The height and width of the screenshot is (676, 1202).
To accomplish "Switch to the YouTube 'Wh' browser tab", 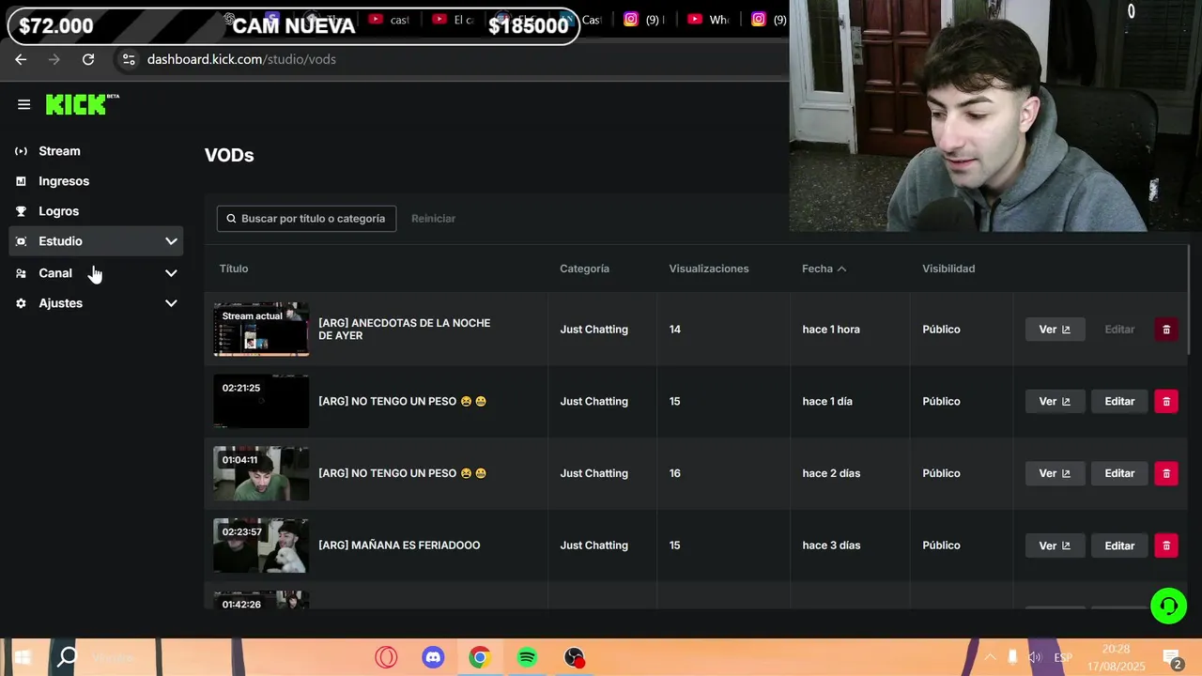I will (709, 19).
